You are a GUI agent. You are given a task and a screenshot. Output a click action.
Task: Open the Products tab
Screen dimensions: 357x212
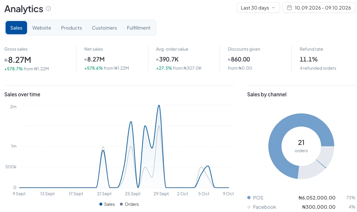tap(72, 28)
